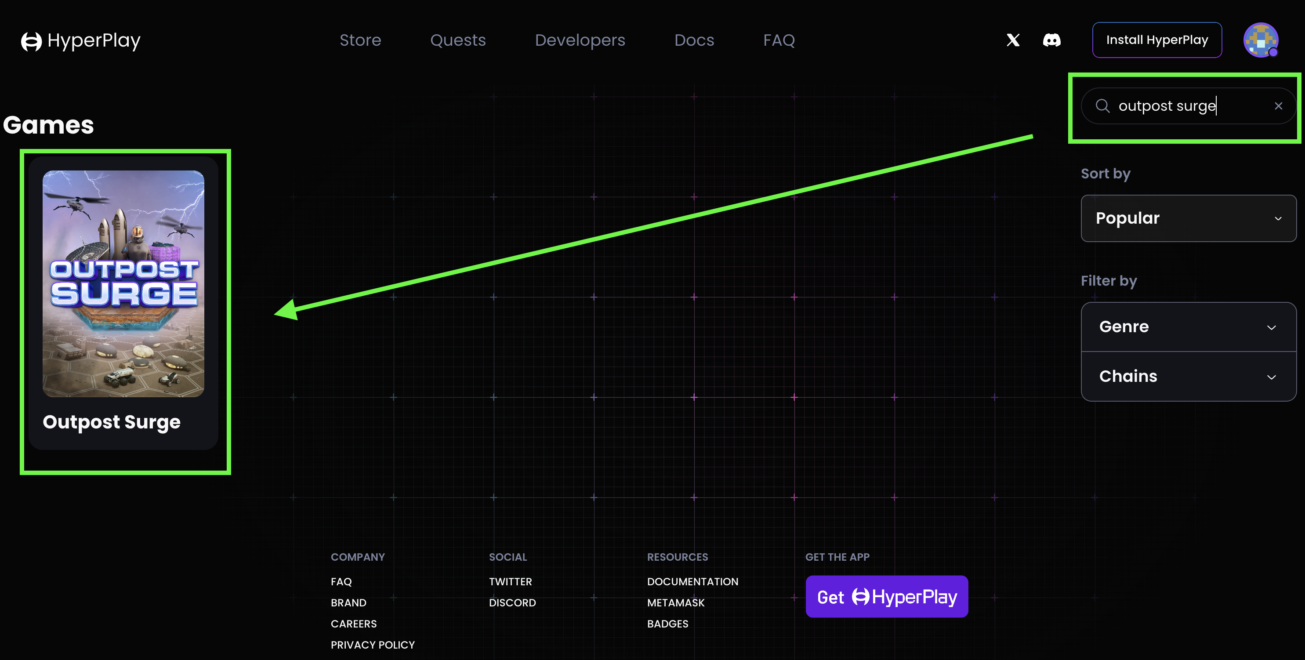
Task: Open the Outpost Surge cover thumbnail
Action: (123, 283)
